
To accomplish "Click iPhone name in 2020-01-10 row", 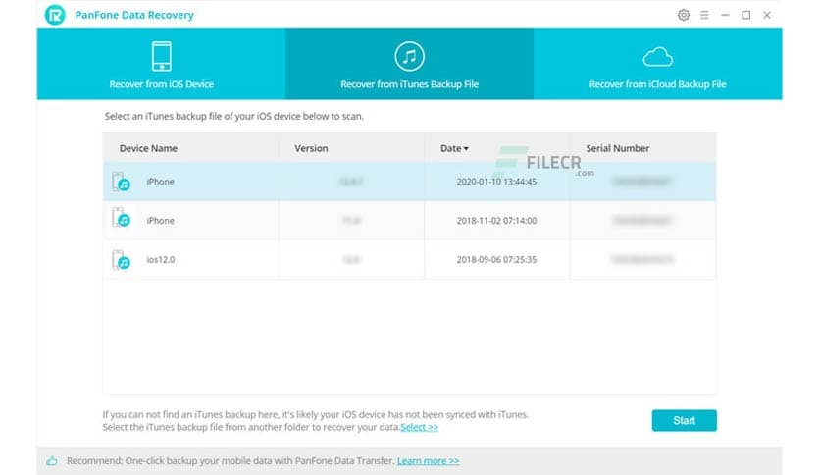I will (160, 182).
